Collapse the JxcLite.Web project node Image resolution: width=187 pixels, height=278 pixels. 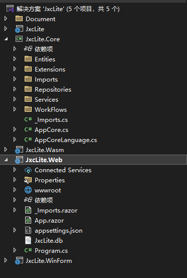tap(6, 160)
